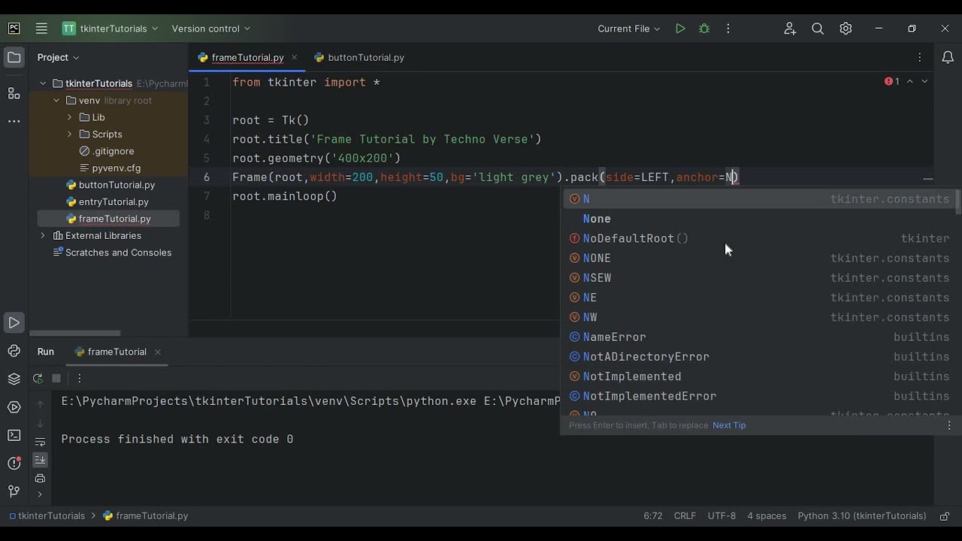Image resolution: width=962 pixels, height=541 pixels.
Task: Go to next highlighted error arrow
Action: point(924,81)
